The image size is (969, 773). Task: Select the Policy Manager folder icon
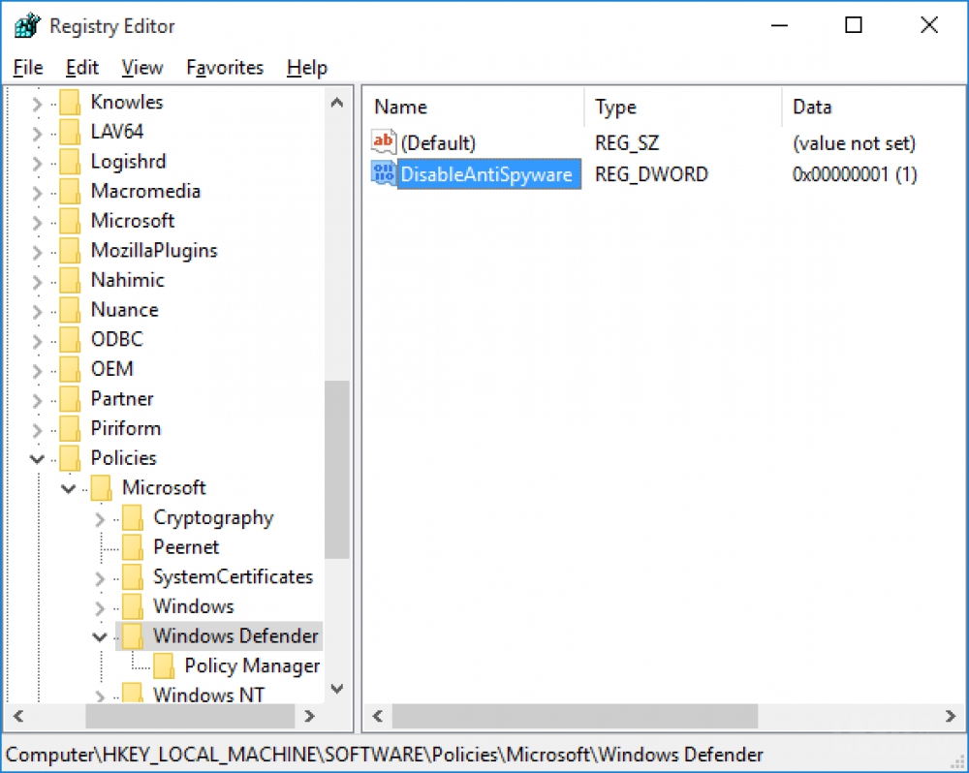[x=164, y=665]
